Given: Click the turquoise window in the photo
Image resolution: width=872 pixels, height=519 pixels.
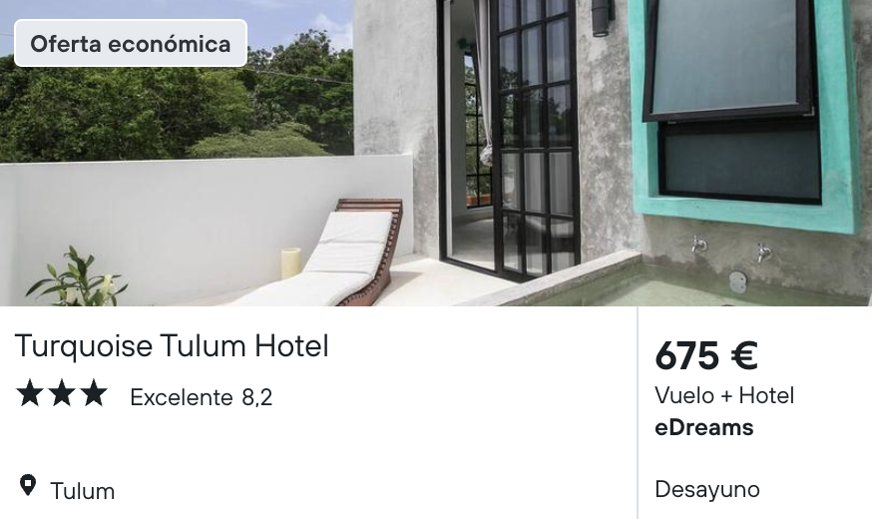Looking at the screenshot, I should (x=745, y=111).
